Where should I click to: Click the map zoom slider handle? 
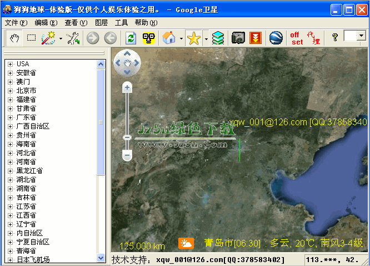point(127,137)
